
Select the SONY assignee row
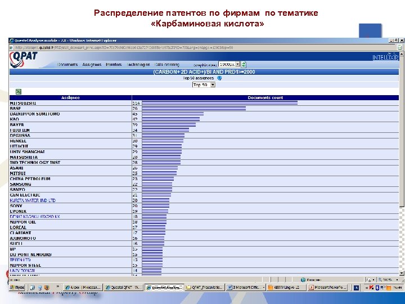[204, 206]
